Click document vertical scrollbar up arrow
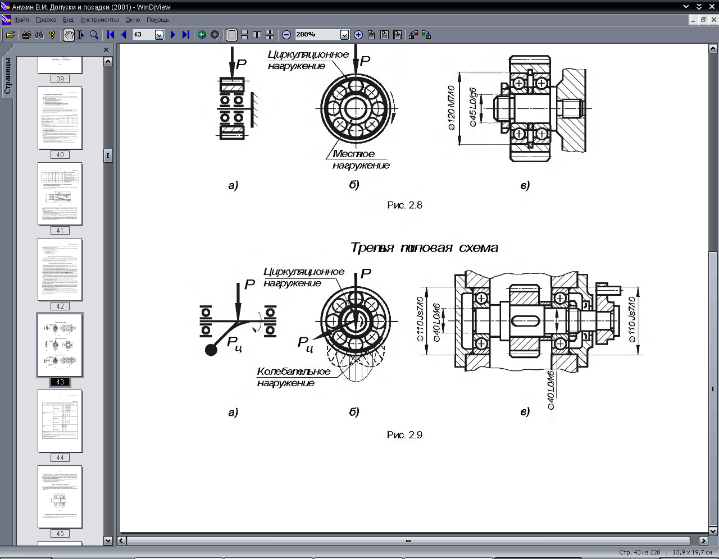The image size is (719, 559). click(713, 49)
